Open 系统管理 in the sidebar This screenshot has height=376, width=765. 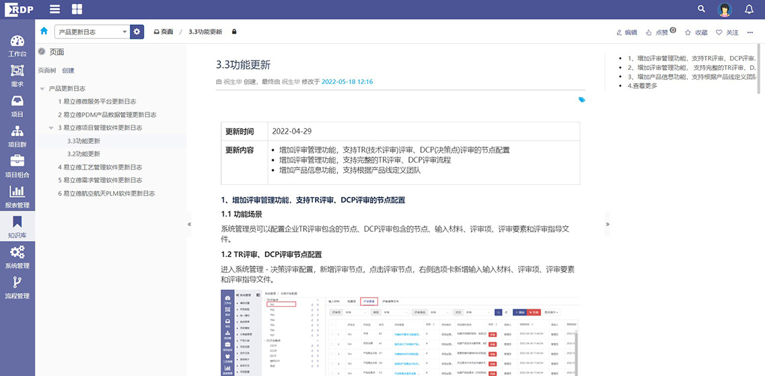tap(17, 258)
